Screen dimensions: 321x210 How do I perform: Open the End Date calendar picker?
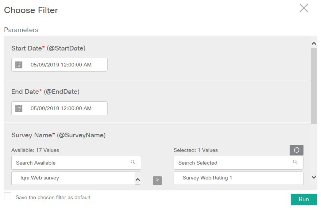[18, 108]
